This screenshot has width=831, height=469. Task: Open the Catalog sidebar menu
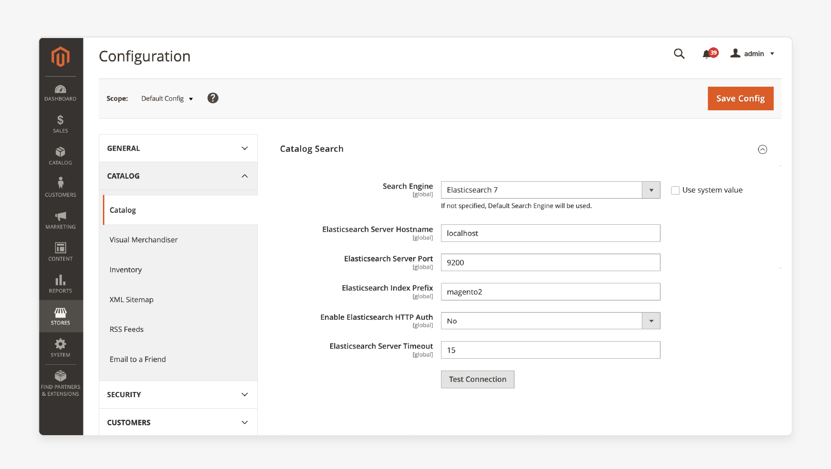[x=60, y=156]
